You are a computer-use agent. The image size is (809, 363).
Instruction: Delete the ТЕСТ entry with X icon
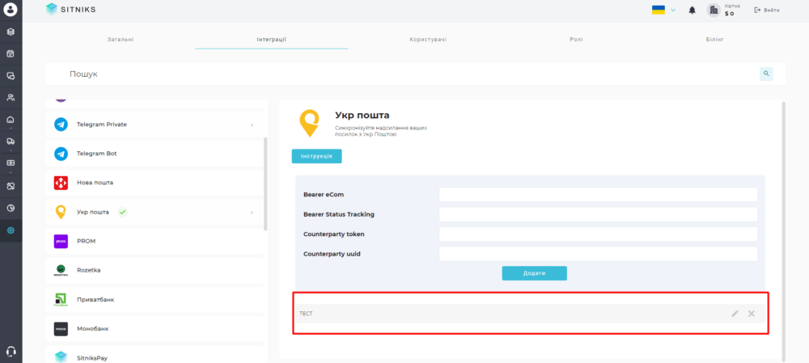[x=752, y=314]
